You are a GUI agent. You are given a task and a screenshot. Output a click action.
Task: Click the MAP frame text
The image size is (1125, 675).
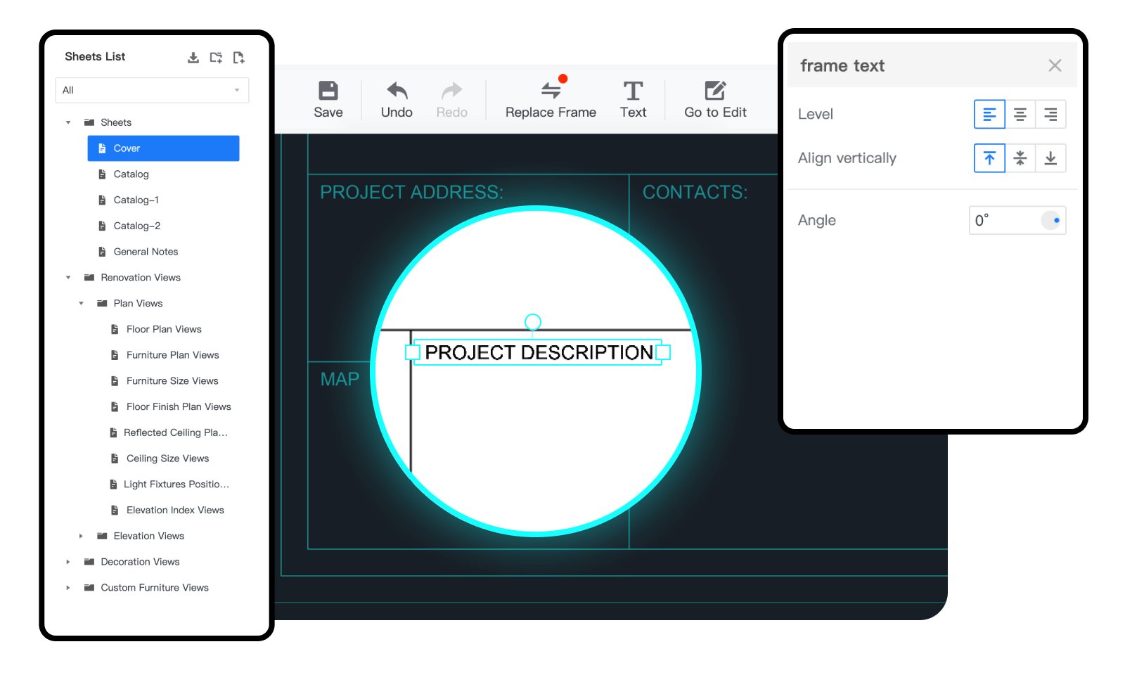pyautogui.click(x=340, y=380)
